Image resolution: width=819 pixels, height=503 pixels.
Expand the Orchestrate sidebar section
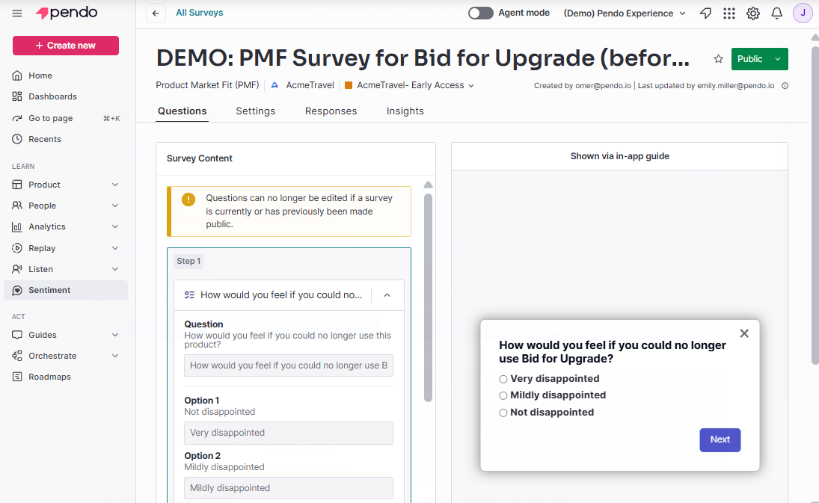pos(115,356)
